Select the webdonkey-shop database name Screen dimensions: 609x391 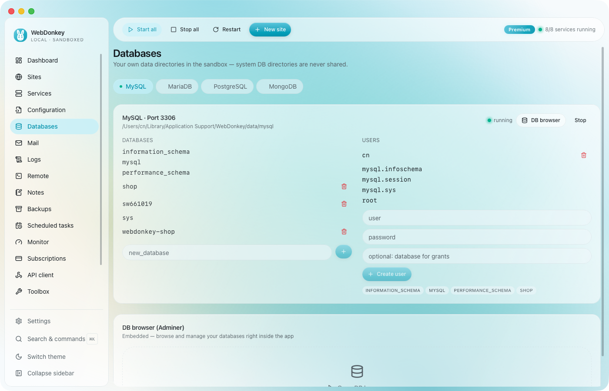click(148, 232)
